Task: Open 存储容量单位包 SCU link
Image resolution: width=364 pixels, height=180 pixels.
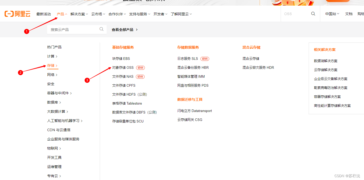Action: pyautogui.click(x=128, y=121)
